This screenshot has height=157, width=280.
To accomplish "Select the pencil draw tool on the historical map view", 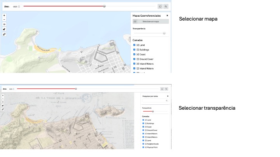I will 3,109.
